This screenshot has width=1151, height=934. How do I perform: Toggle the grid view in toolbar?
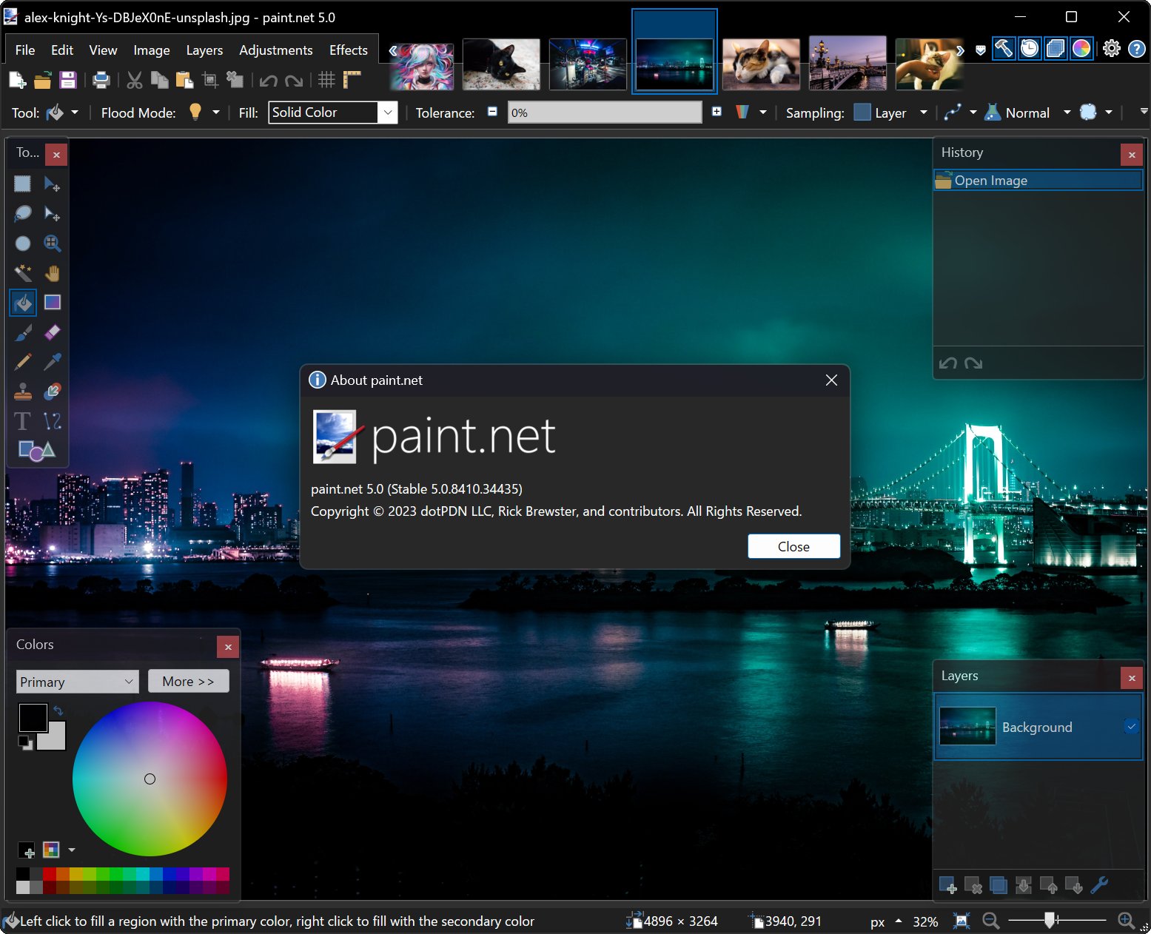pos(324,79)
